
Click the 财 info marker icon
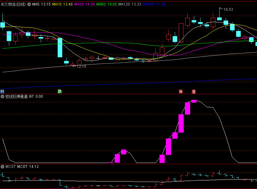click(2, 91)
